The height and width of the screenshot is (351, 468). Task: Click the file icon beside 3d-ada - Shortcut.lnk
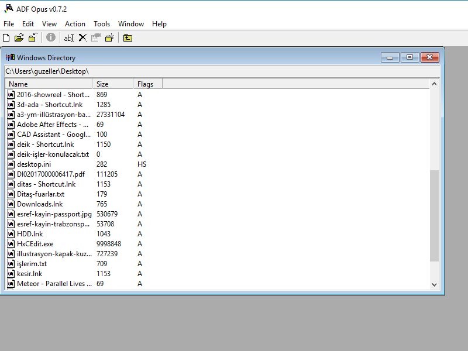11,105
